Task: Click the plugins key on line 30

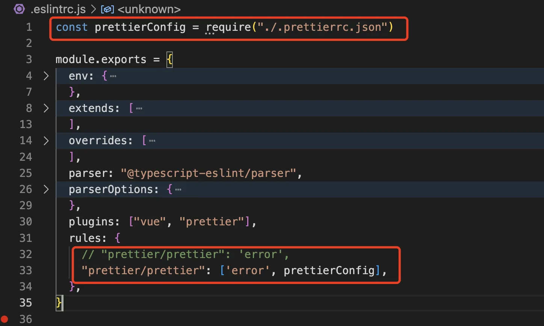Action: (92, 222)
